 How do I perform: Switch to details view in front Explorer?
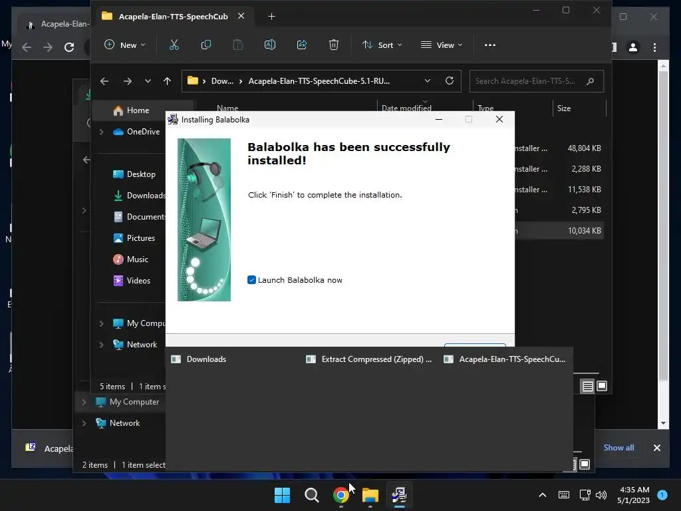coord(587,386)
